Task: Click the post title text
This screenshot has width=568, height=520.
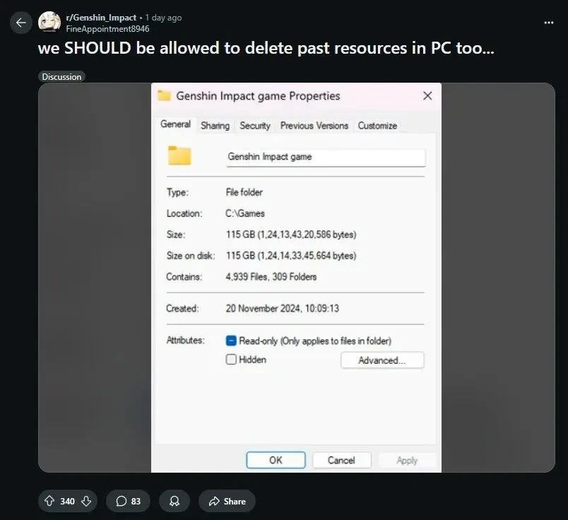Action: pos(266,48)
